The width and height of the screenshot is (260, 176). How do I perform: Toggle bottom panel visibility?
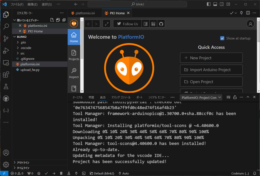click(x=215, y=4)
